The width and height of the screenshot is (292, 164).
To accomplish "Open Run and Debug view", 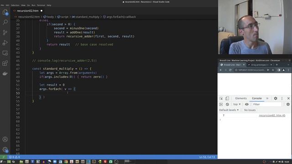I will (x=5, y=43).
